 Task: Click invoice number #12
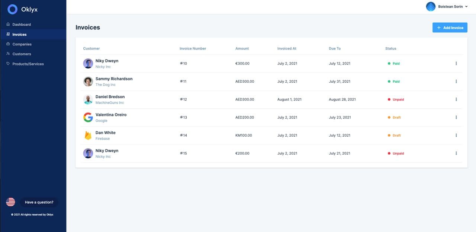(x=183, y=99)
